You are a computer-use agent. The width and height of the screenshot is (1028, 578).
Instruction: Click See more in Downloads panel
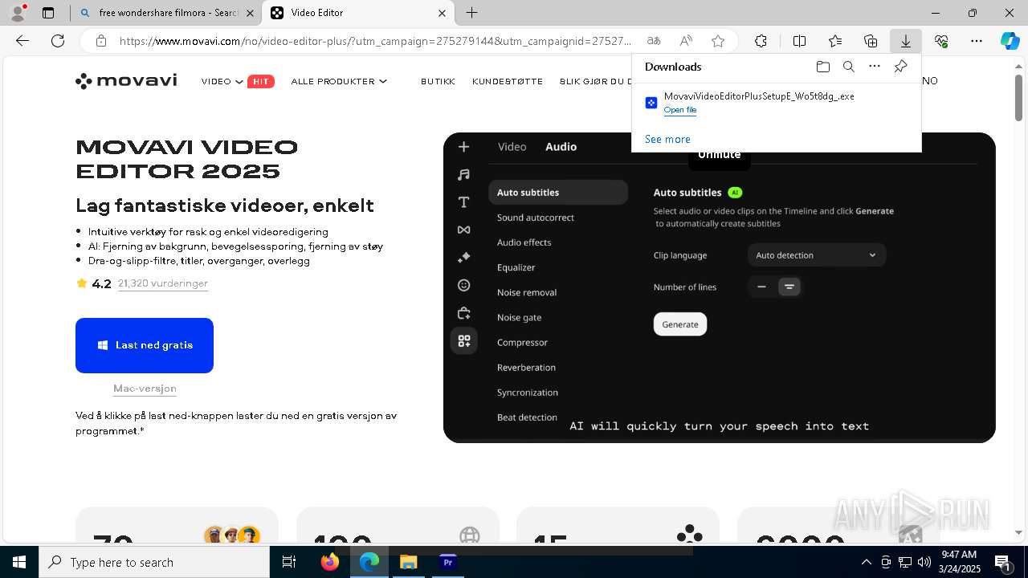[667, 139]
